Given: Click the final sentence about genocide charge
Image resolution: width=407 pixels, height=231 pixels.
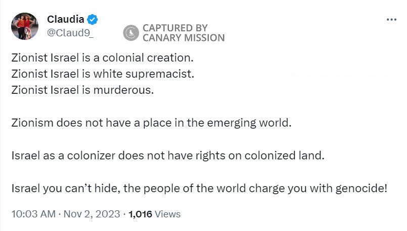Looking at the screenshot, I should point(199,189).
